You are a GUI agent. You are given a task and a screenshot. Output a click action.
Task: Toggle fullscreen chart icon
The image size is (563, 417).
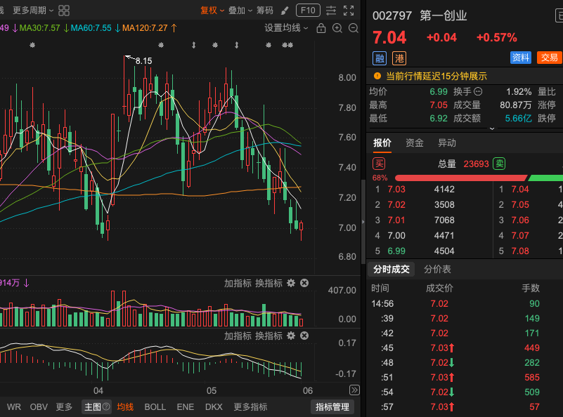349,11
